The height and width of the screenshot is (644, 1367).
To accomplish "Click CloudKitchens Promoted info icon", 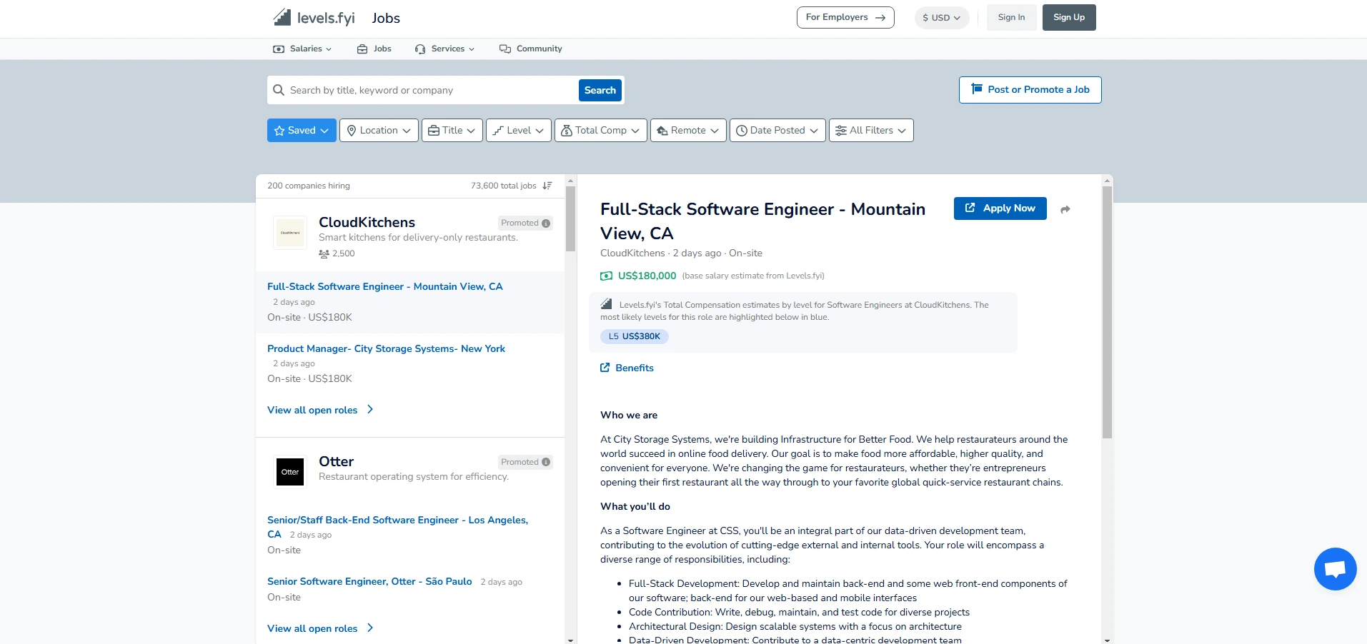I will coord(546,223).
